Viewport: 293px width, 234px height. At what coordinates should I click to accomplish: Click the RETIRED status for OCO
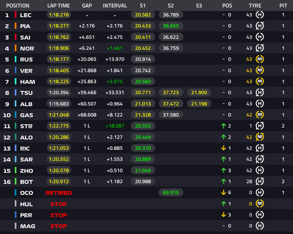click(59, 193)
